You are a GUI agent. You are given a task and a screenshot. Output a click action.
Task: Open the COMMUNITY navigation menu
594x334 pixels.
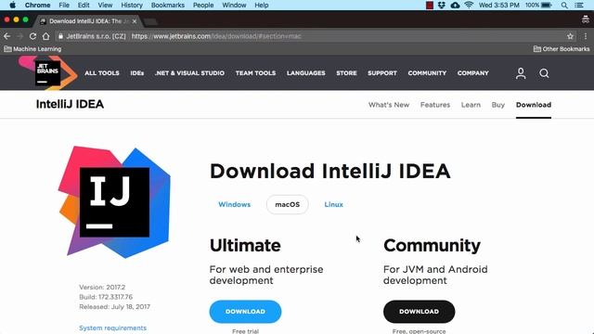427,73
